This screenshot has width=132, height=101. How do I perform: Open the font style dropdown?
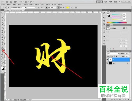pos(35,8)
